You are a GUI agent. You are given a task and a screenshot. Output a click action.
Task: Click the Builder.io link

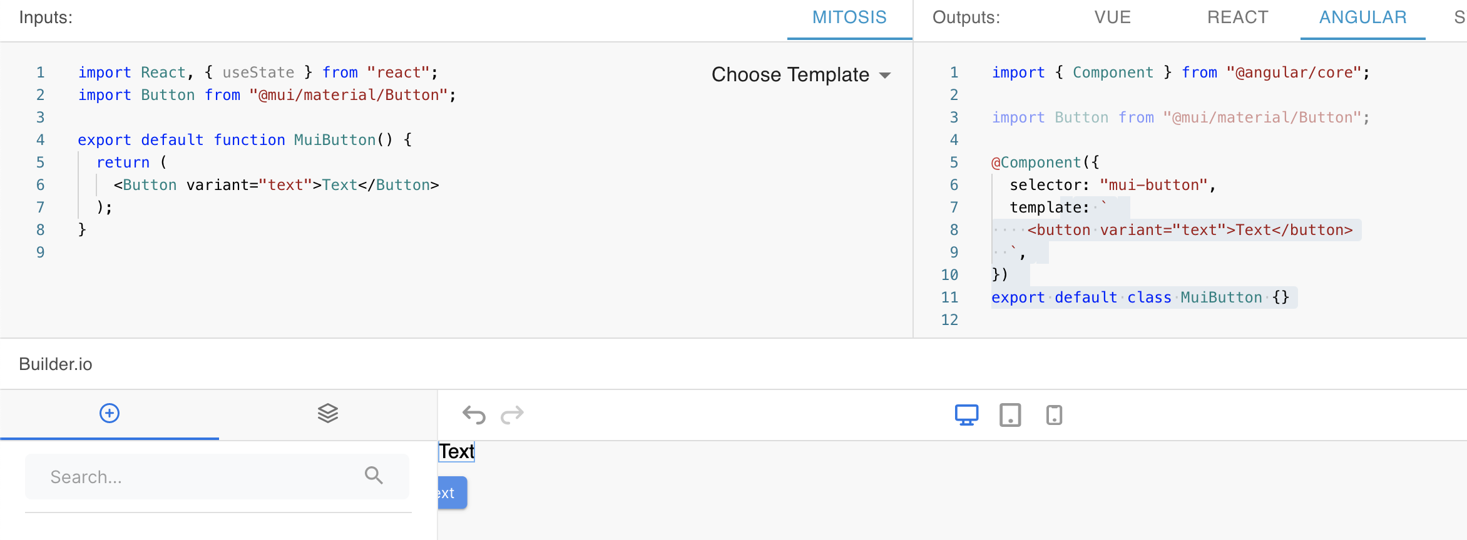[x=55, y=364]
